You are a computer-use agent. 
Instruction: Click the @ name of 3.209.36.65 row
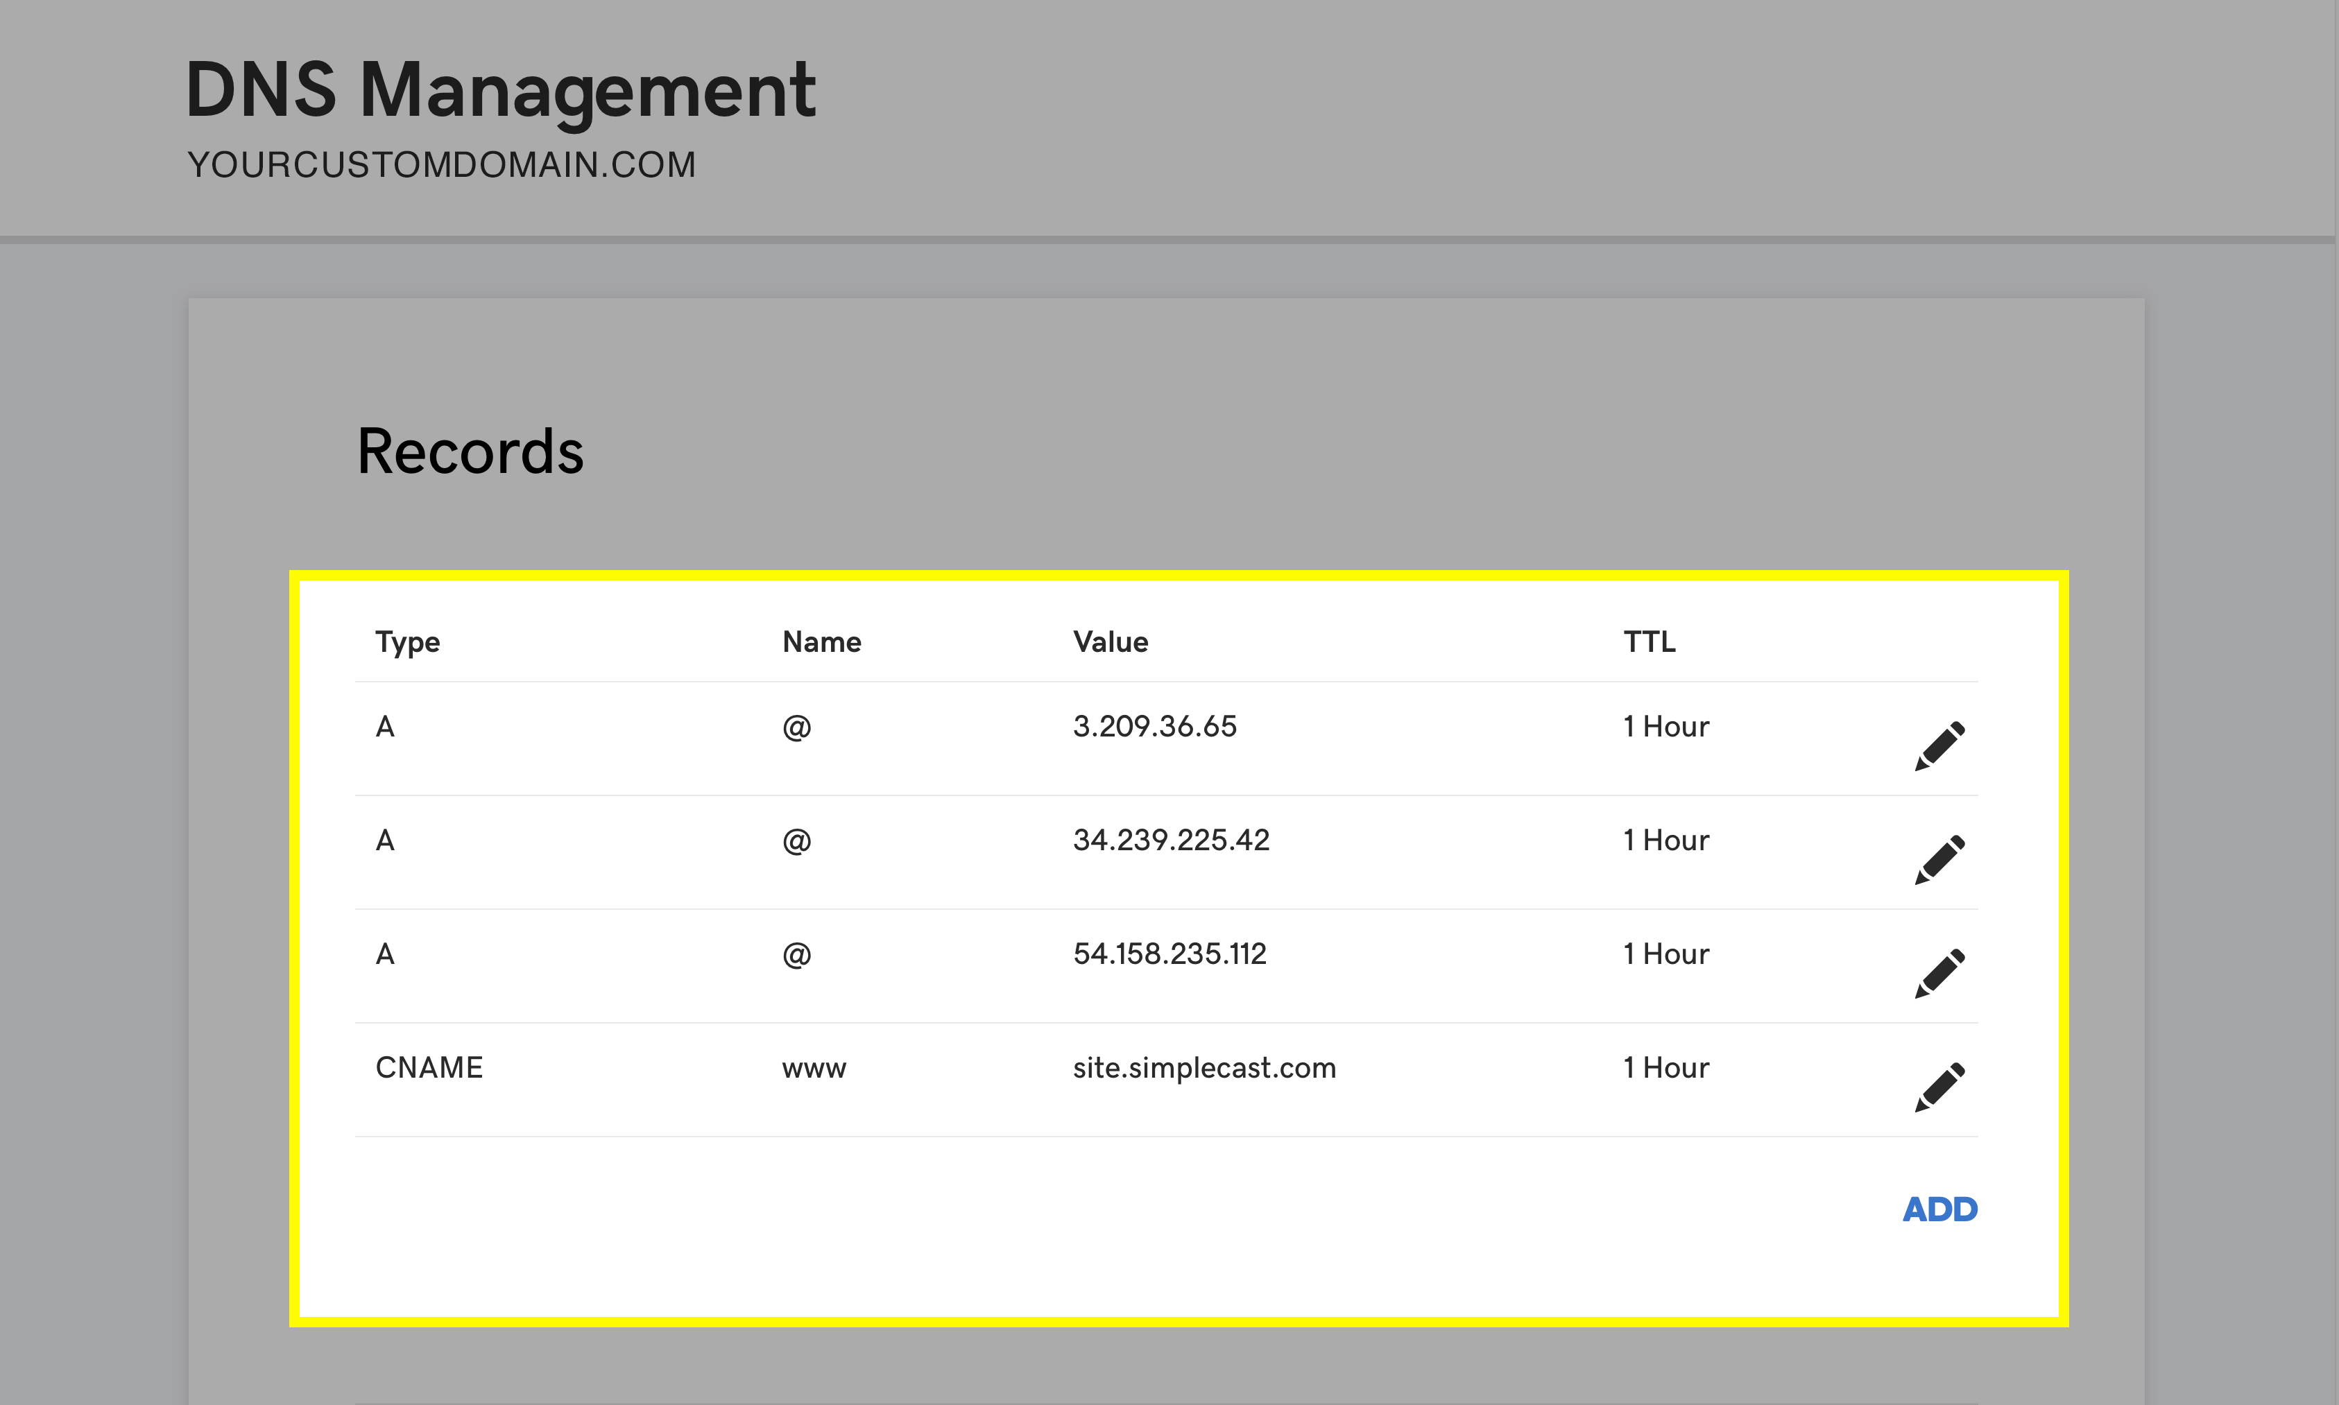(x=797, y=727)
